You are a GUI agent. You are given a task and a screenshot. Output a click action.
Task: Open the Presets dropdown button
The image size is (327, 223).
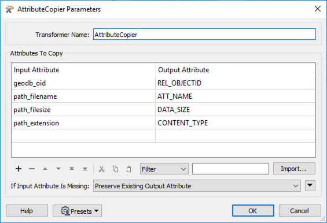[77, 211]
